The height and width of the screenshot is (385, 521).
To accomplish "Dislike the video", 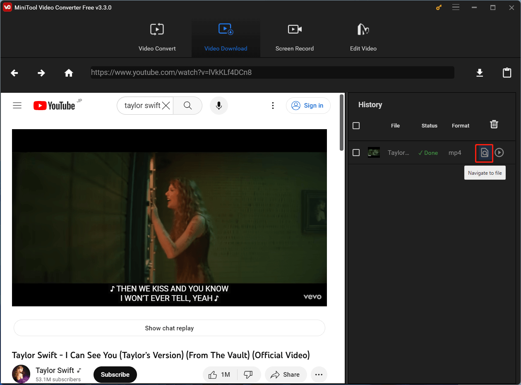I will pos(249,375).
